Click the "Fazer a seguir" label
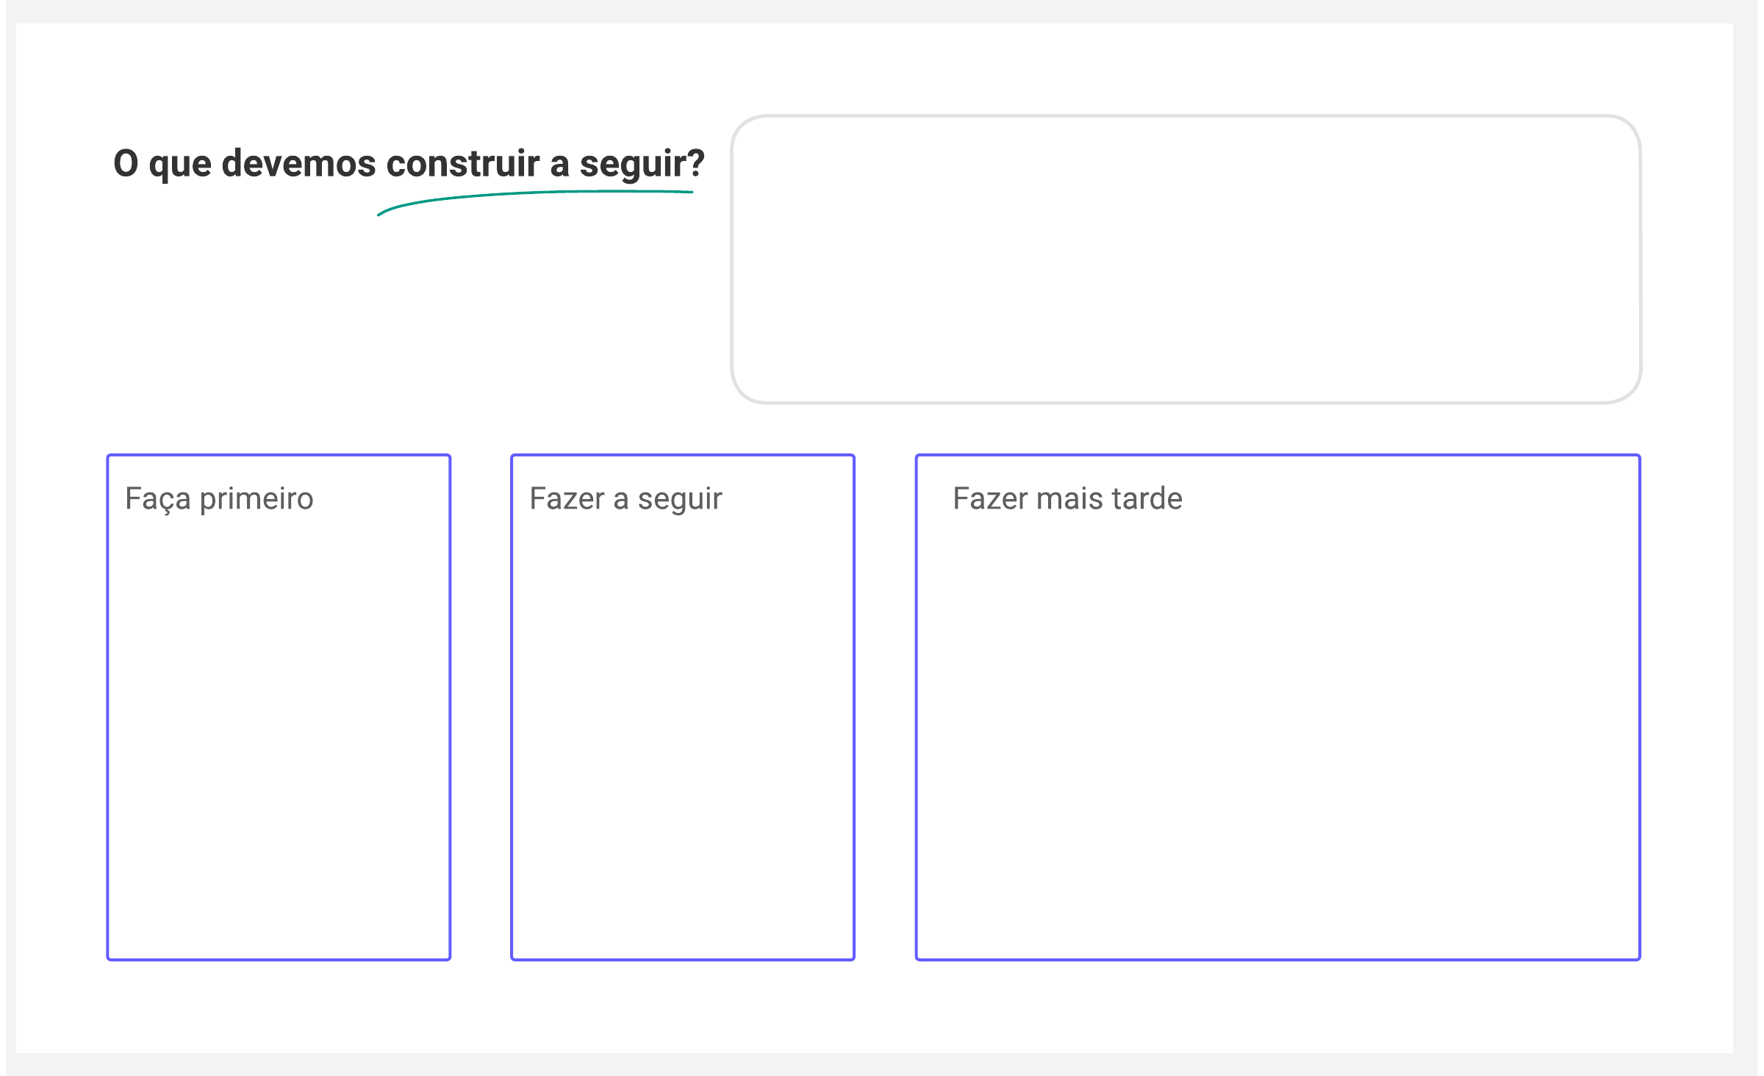This screenshot has height=1076, width=1764. [625, 498]
